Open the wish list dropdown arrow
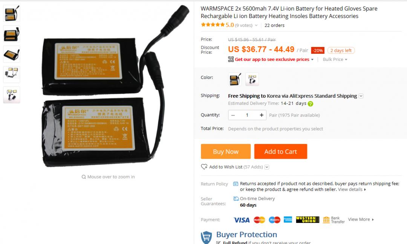407x244 pixels. 266,167
